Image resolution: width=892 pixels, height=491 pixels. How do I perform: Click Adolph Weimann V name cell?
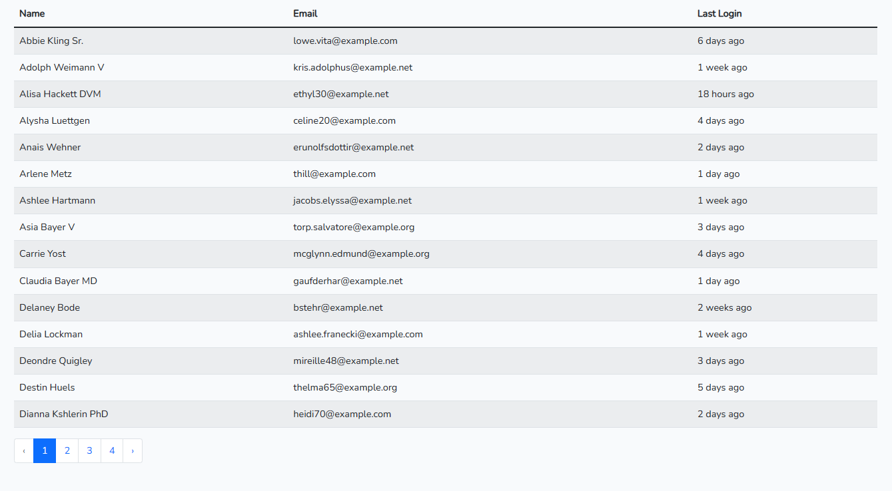click(x=62, y=67)
